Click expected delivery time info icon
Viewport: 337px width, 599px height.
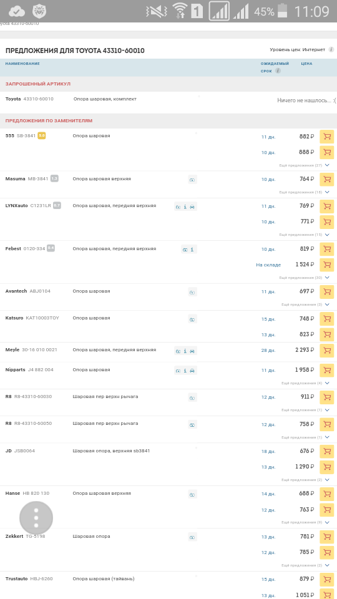tap(278, 71)
